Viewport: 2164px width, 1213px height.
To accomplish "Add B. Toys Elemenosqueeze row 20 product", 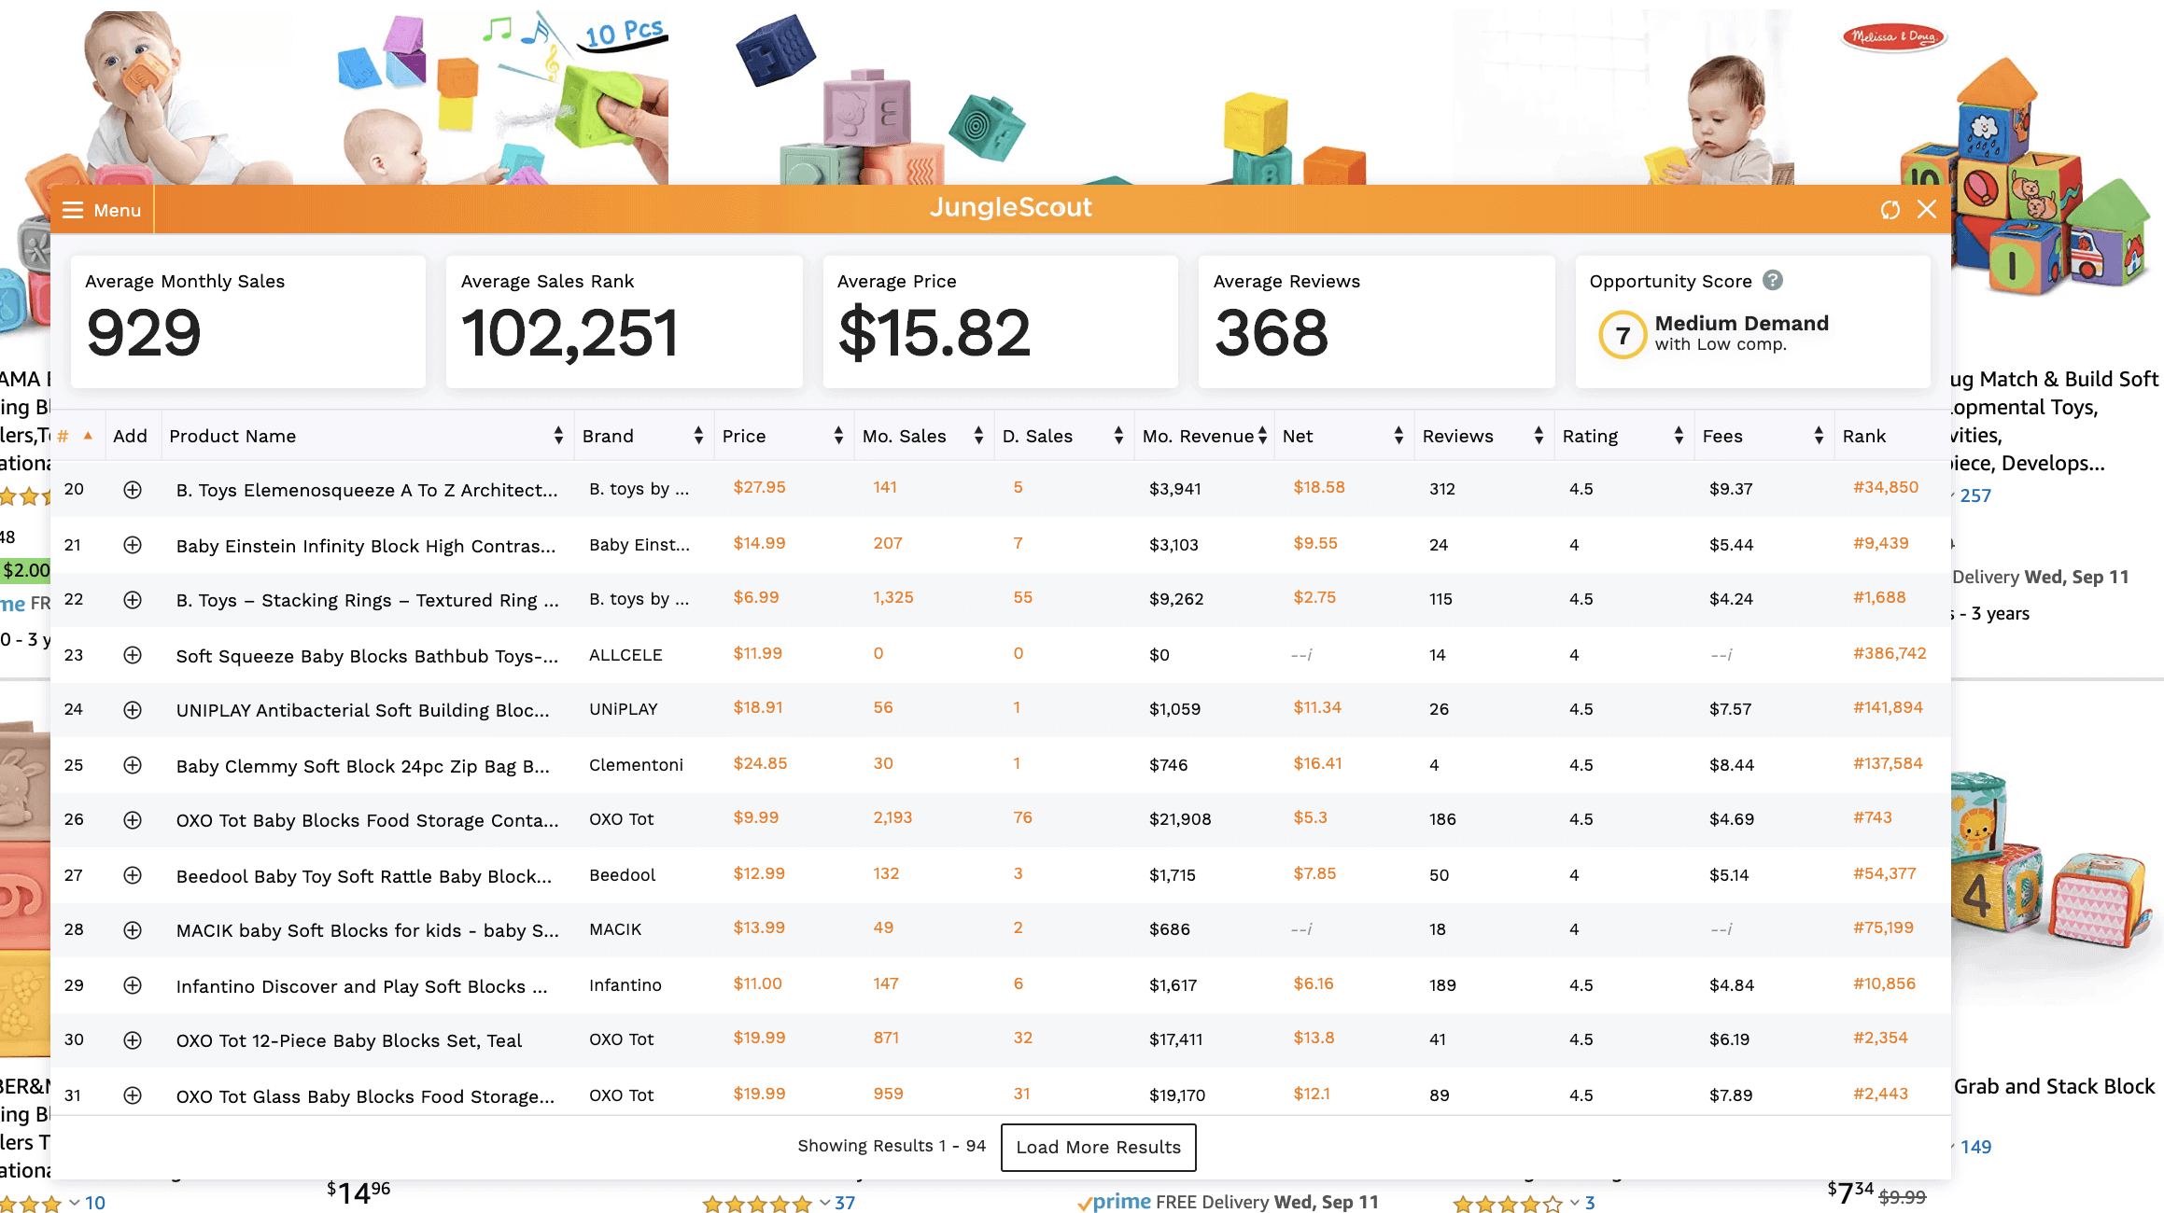I will (133, 489).
